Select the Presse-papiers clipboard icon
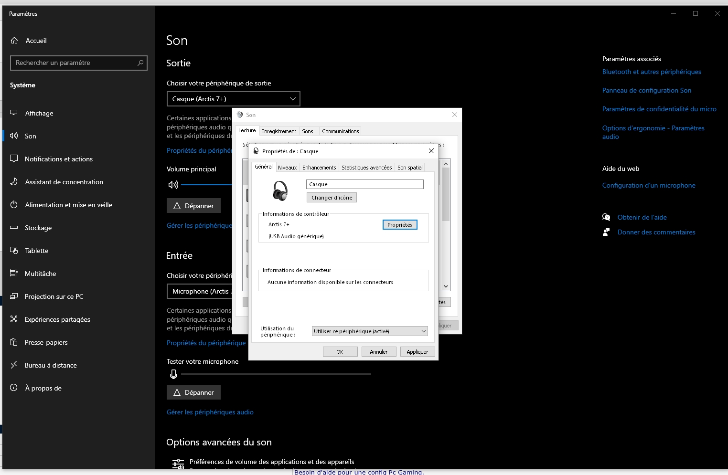Screen dimensions: 728x475 click(14, 342)
